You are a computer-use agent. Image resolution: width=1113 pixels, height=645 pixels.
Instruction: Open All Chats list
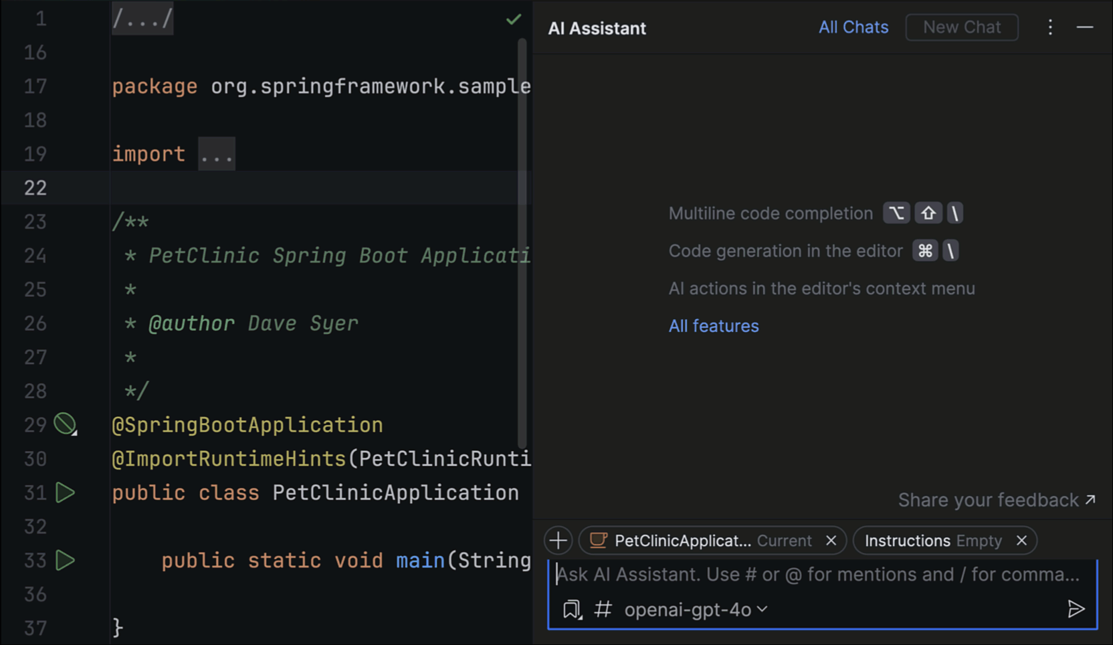[x=853, y=27]
